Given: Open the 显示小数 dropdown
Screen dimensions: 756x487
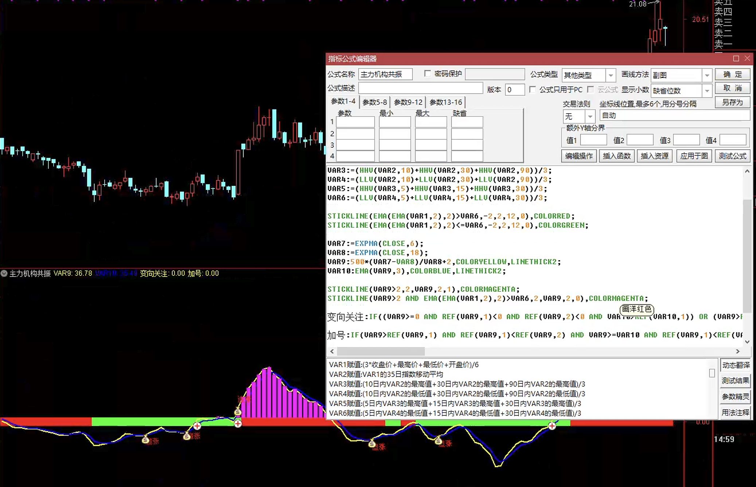Looking at the screenshot, I should coord(707,91).
